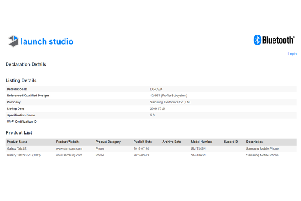Open www.samsung.com link for Galaxy Tab S6 5G
The width and height of the screenshot is (301, 201).
pyautogui.click(x=69, y=155)
